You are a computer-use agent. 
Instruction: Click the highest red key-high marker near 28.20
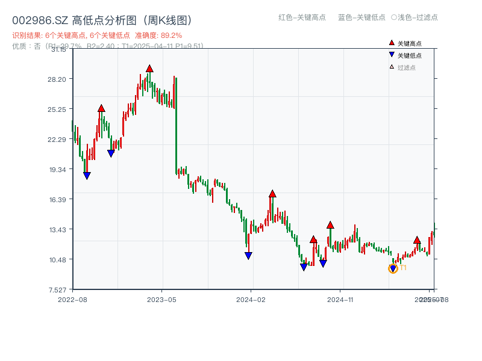click(149, 69)
